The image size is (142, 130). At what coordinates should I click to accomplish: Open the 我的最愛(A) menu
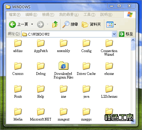(69, 15)
